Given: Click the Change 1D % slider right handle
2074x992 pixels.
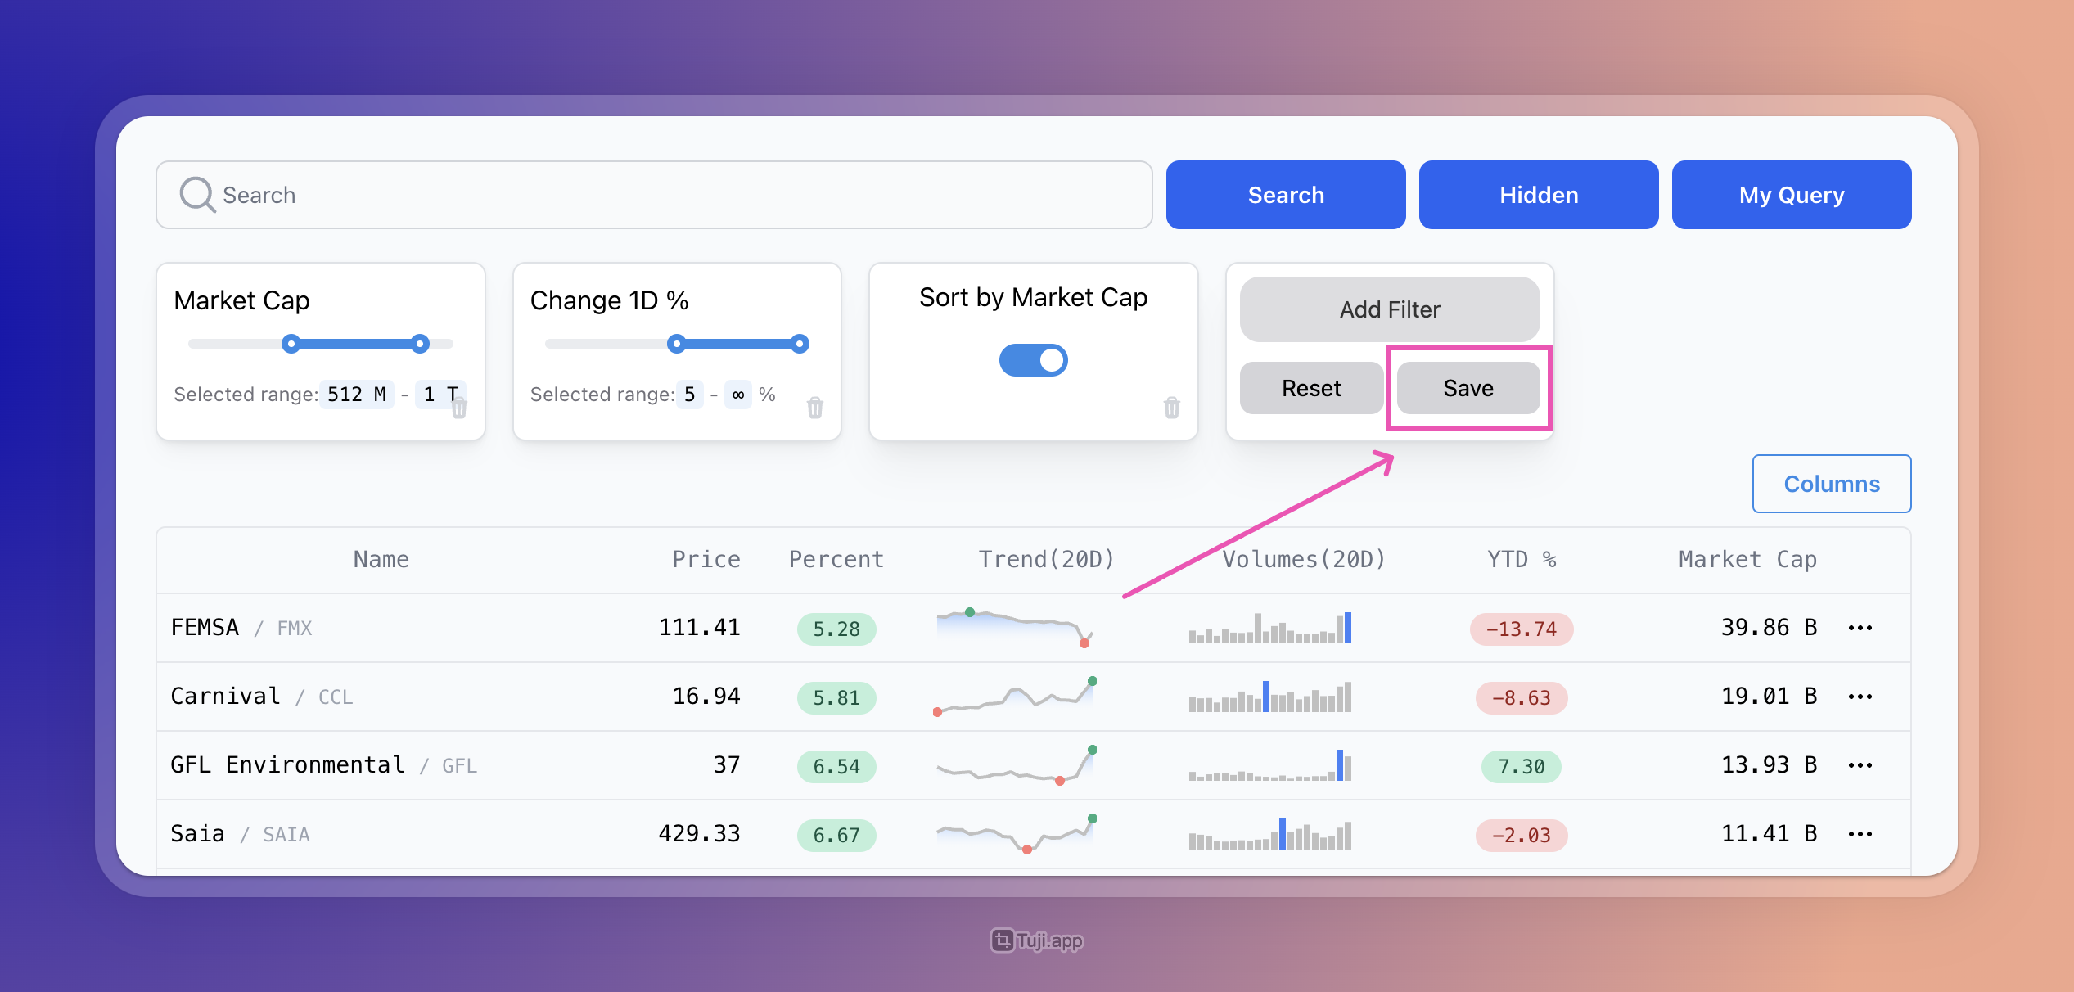Looking at the screenshot, I should (x=800, y=344).
